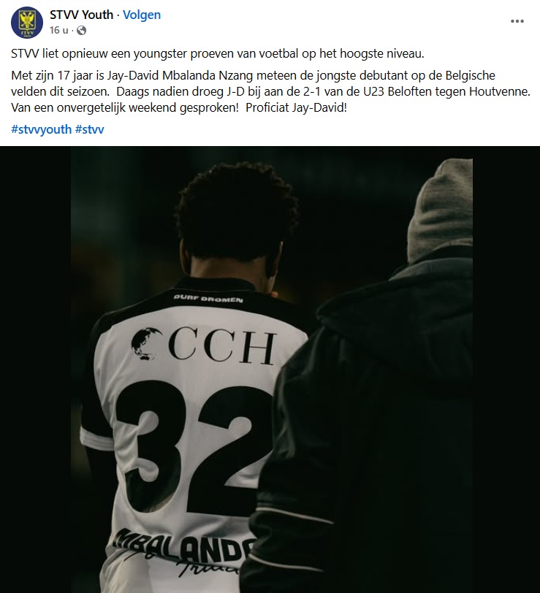Follow the page via Volgen
Viewport: 540px width, 593px height.
coord(142,15)
